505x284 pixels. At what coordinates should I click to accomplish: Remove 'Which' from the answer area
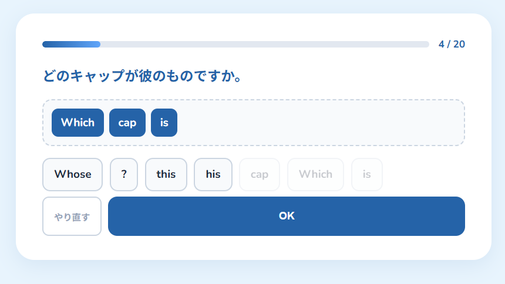click(78, 123)
